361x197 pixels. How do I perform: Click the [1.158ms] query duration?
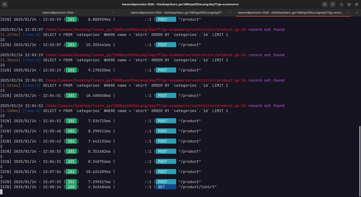click(10, 111)
